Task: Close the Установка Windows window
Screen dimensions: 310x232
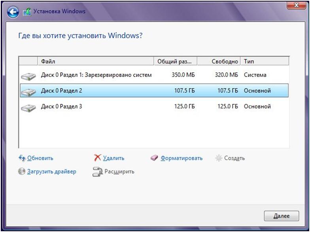Action: (297, 6)
